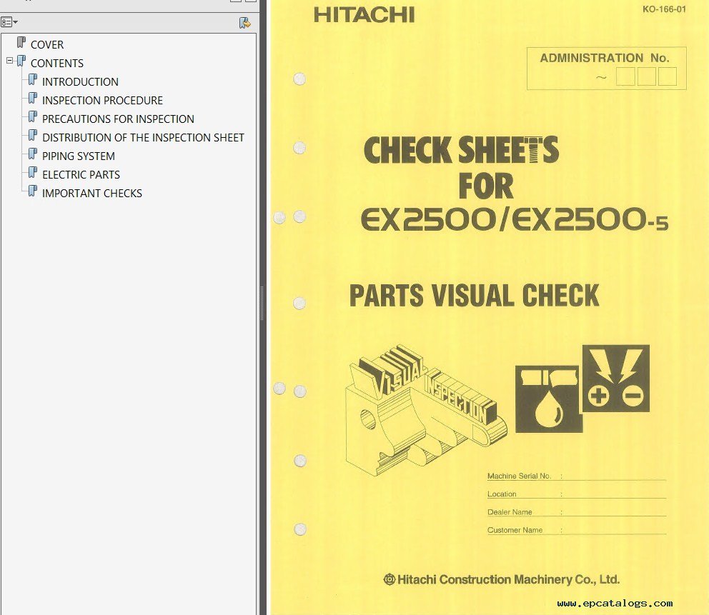Open the bookmarks options menu icon
This screenshot has width=709, height=615.
(9, 22)
